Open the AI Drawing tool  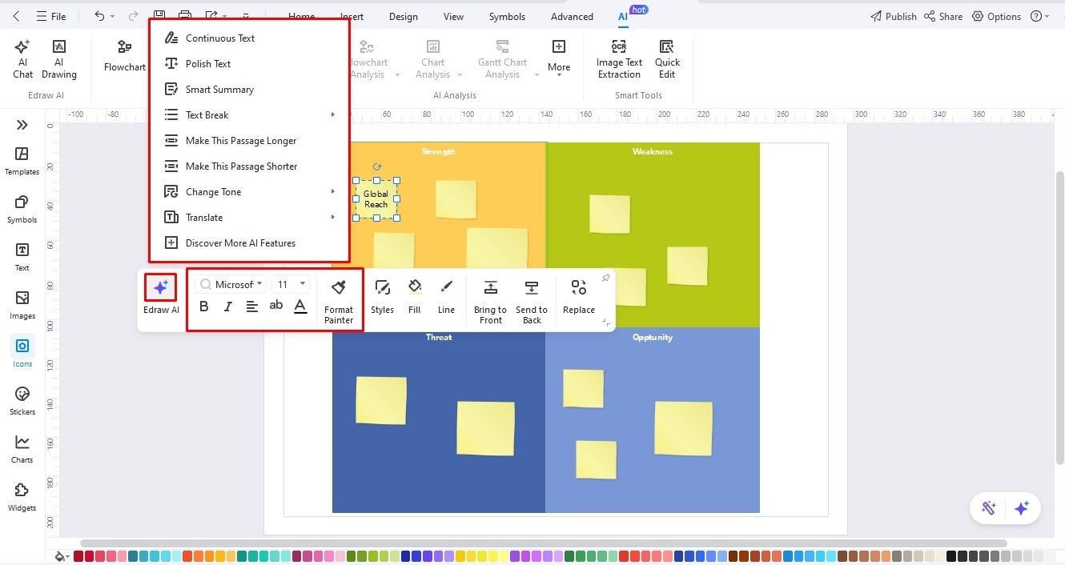click(x=59, y=59)
